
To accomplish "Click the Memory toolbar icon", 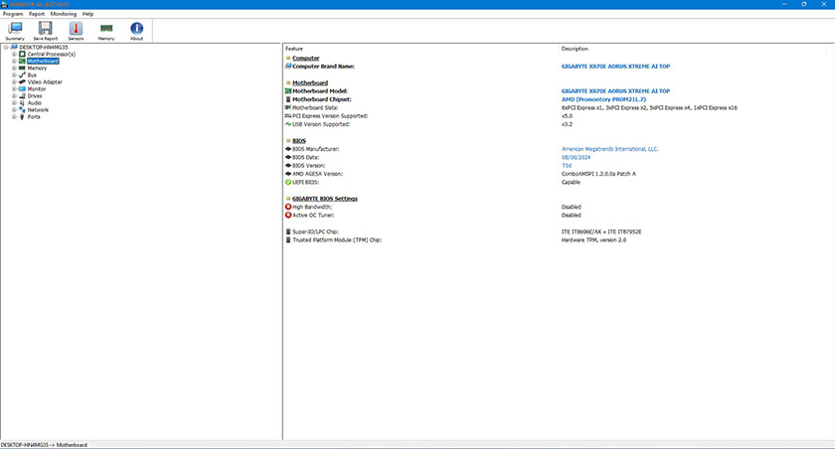I will click(105, 30).
